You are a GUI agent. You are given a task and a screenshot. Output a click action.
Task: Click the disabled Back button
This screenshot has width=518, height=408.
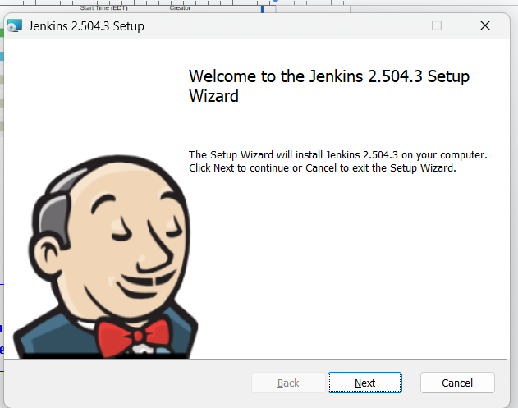288,383
